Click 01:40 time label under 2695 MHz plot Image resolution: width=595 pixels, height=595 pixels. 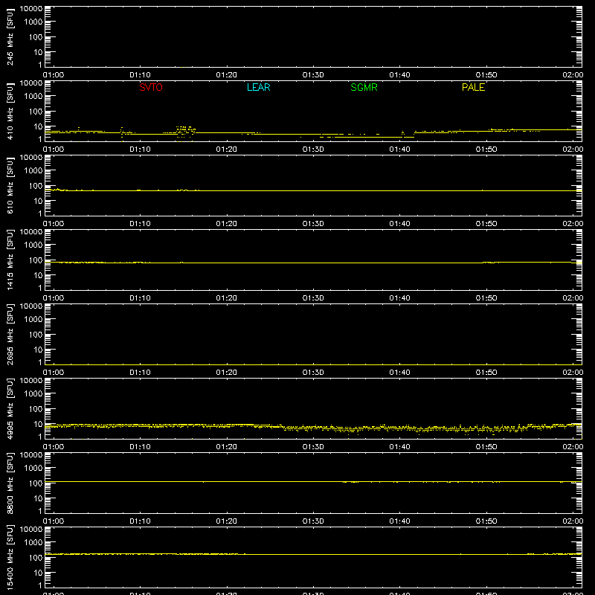pyautogui.click(x=399, y=373)
